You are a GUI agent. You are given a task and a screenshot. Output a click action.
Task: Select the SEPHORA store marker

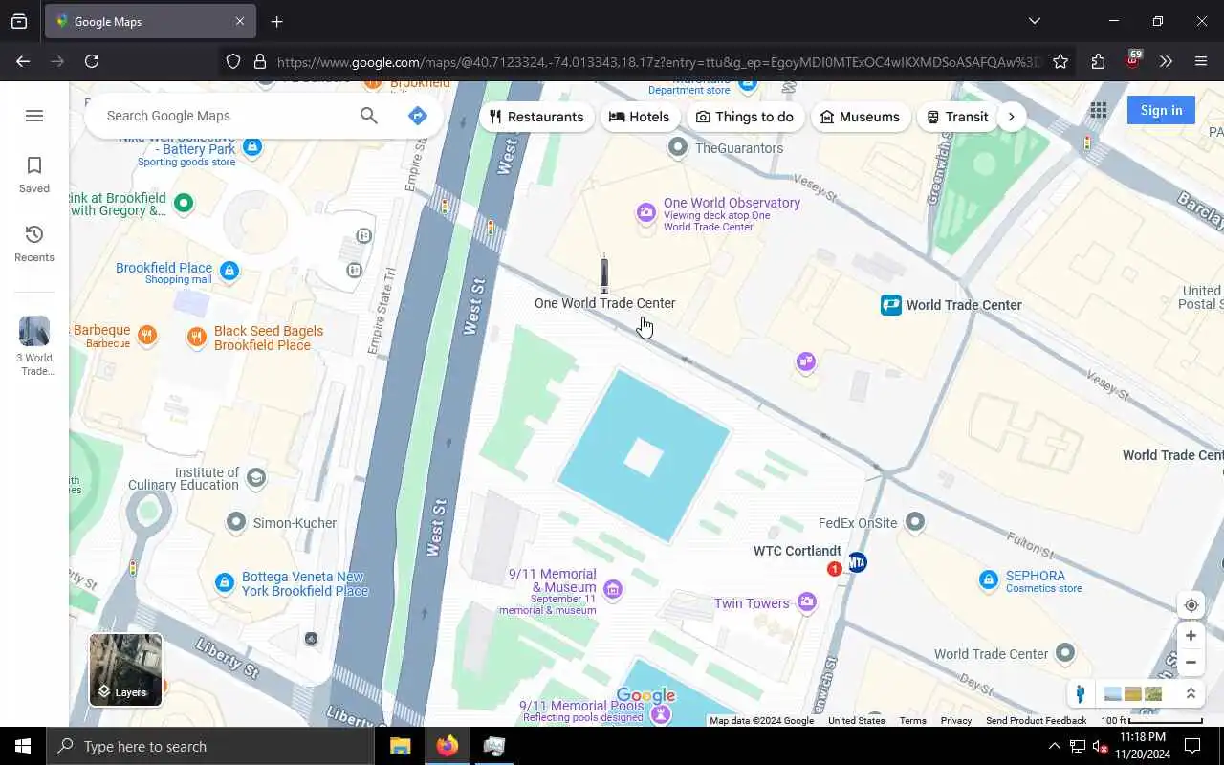[x=989, y=579]
